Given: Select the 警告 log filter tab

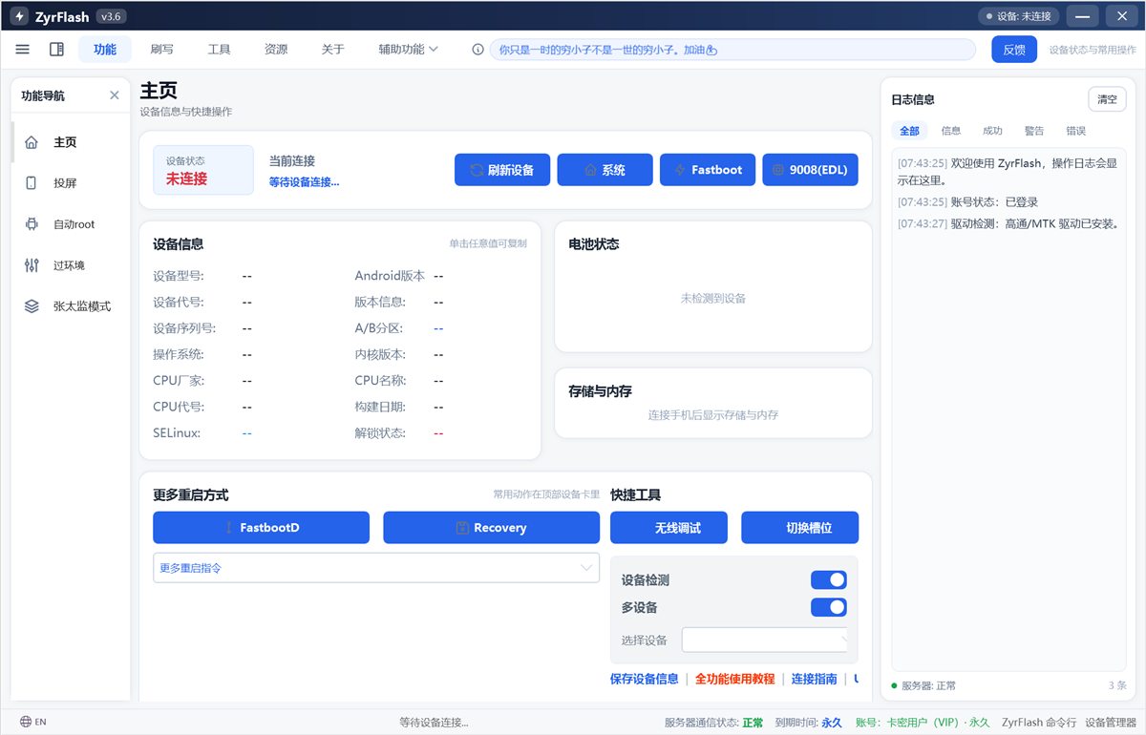Looking at the screenshot, I should pyautogui.click(x=1034, y=131).
